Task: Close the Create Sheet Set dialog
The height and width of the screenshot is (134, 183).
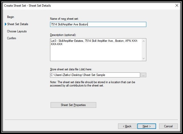Action: click(x=177, y=5)
